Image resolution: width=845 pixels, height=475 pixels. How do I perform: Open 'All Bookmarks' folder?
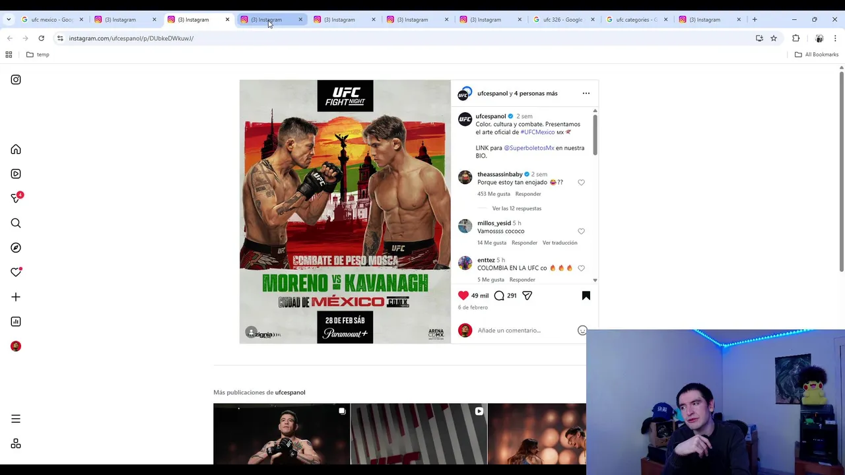[x=817, y=55]
